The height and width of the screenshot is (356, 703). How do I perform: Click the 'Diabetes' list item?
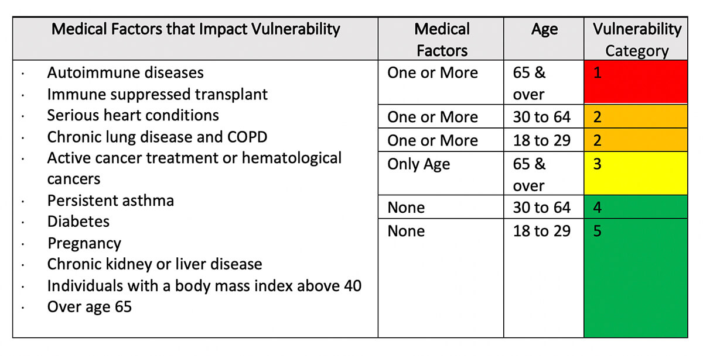[x=79, y=222]
